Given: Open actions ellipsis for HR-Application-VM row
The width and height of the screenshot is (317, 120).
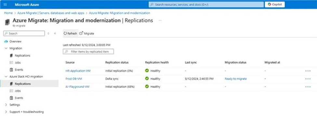Looking at the screenshot, I should click(x=308, y=71).
